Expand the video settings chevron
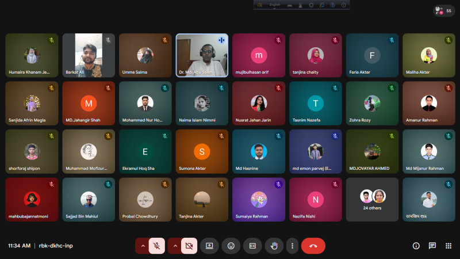Viewport: 460px width, 259px height. tap(174, 246)
